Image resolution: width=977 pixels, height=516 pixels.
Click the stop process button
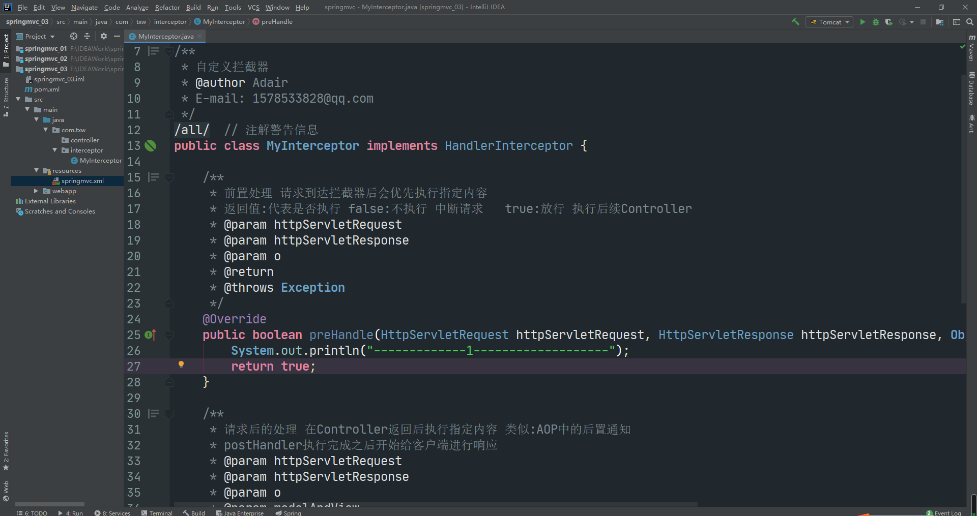click(923, 22)
